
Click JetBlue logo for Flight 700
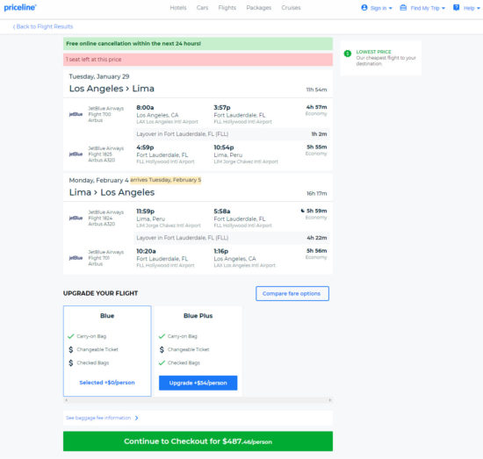[x=76, y=114]
